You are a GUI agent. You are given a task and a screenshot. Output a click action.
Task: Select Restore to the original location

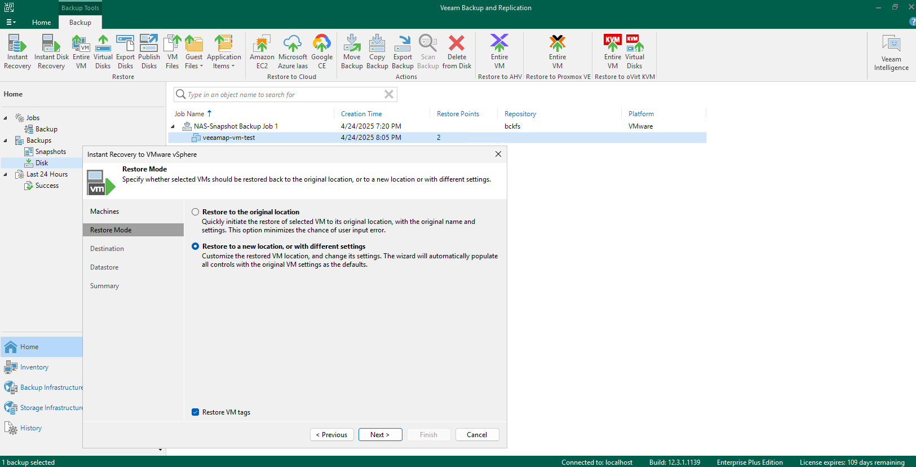195,212
